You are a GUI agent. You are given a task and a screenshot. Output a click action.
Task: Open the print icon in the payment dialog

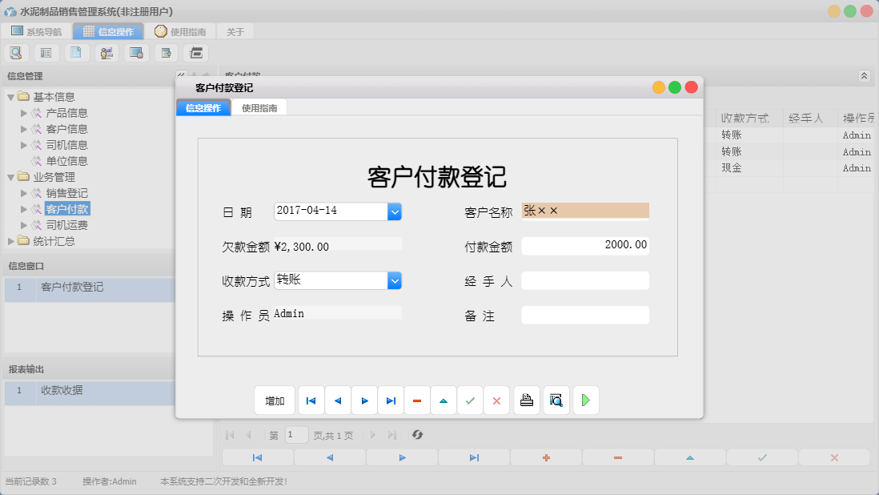526,400
